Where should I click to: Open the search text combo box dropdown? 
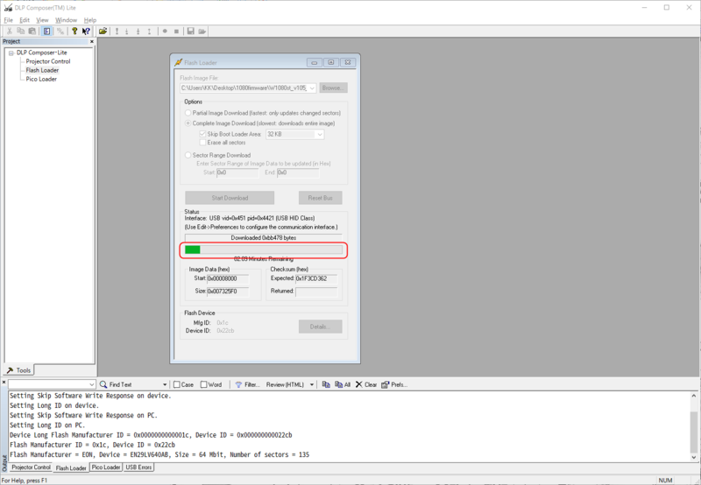[92, 384]
